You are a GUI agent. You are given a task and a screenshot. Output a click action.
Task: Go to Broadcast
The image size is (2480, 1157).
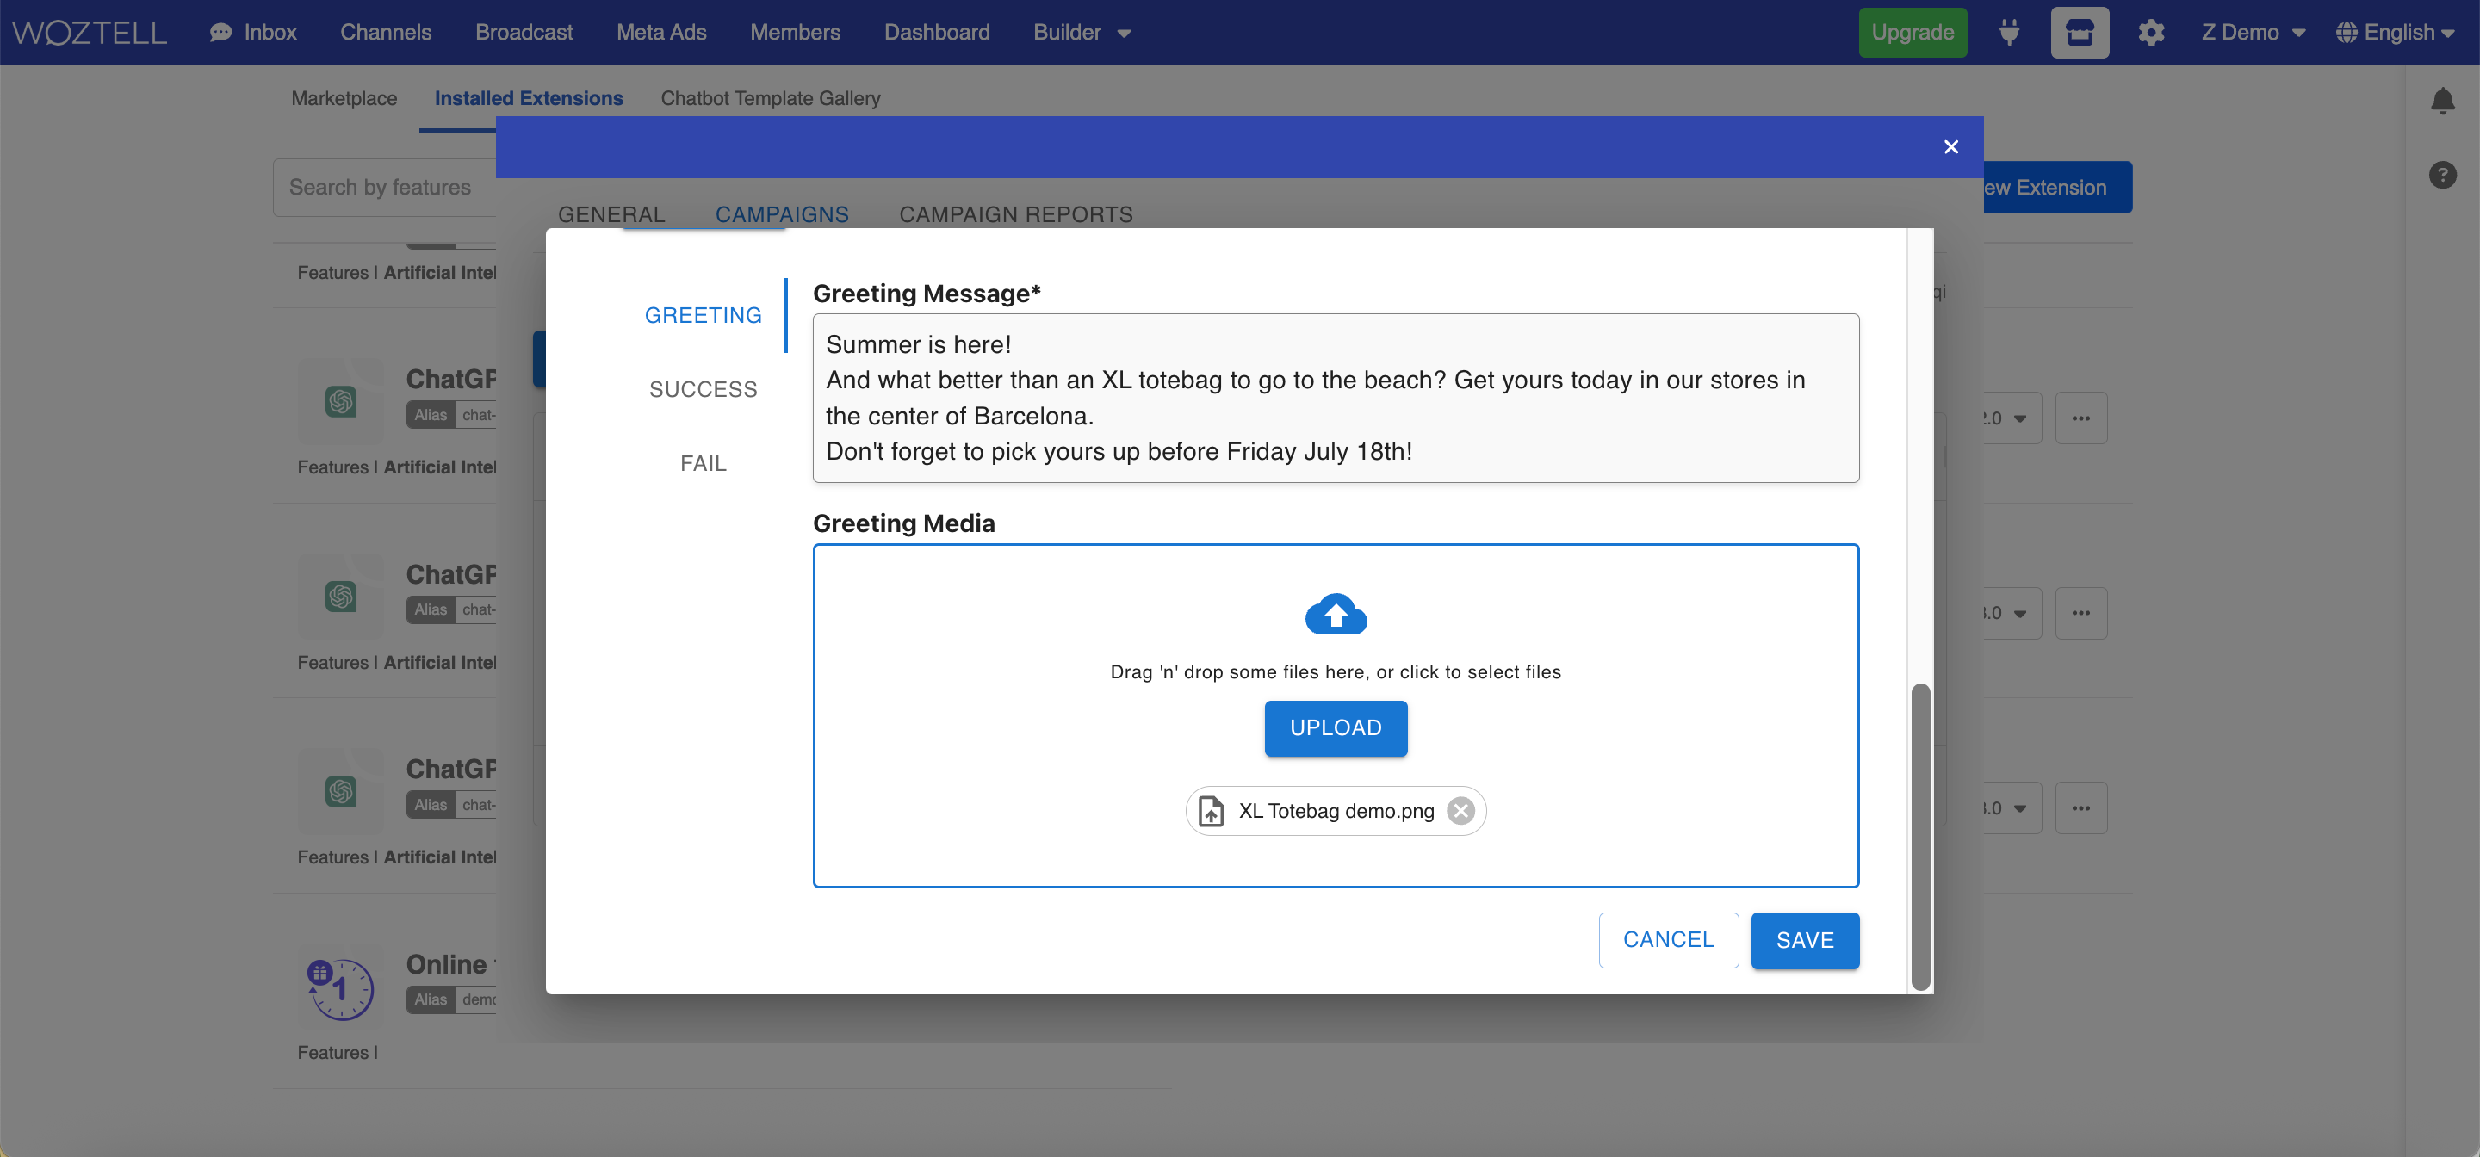(x=524, y=33)
